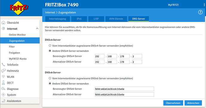Focus third octet of Alternativer DNSv4-Server
Screen dimensions: 206x108
[x=124, y=62]
